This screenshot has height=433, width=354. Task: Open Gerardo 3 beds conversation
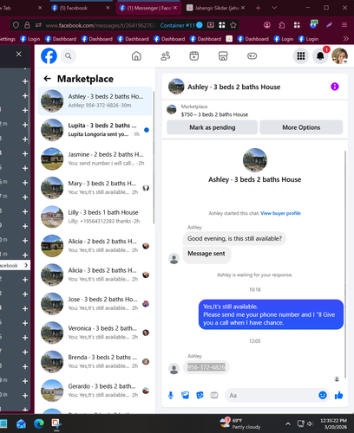click(95, 391)
